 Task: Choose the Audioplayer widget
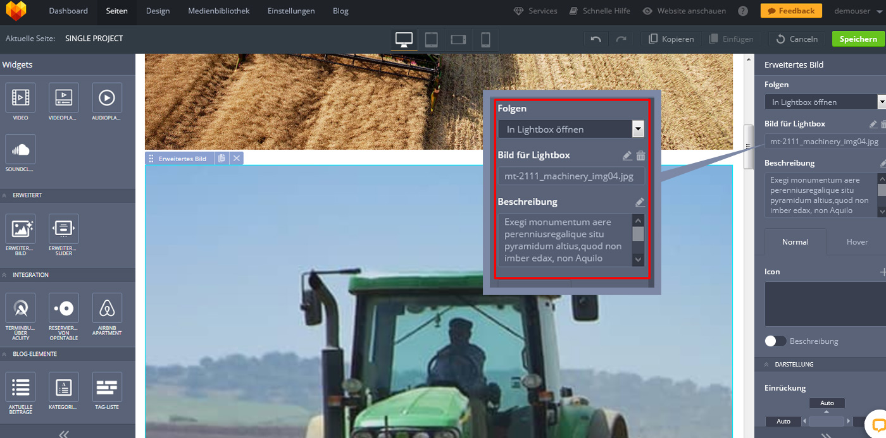coord(107,98)
